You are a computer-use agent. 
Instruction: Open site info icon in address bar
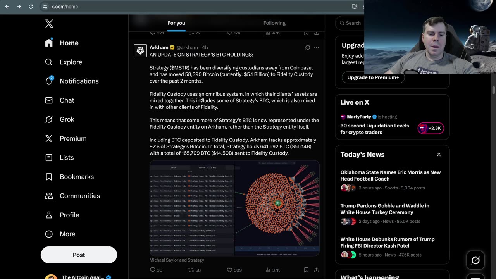coord(45,7)
